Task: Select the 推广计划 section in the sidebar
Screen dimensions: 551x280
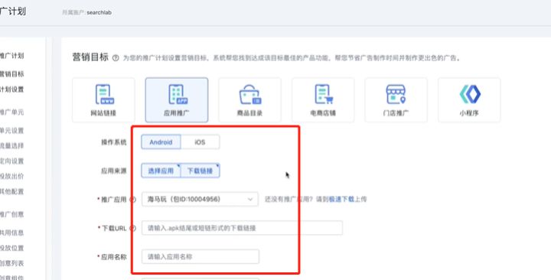Action: pyautogui.click(x=11, y=56)
